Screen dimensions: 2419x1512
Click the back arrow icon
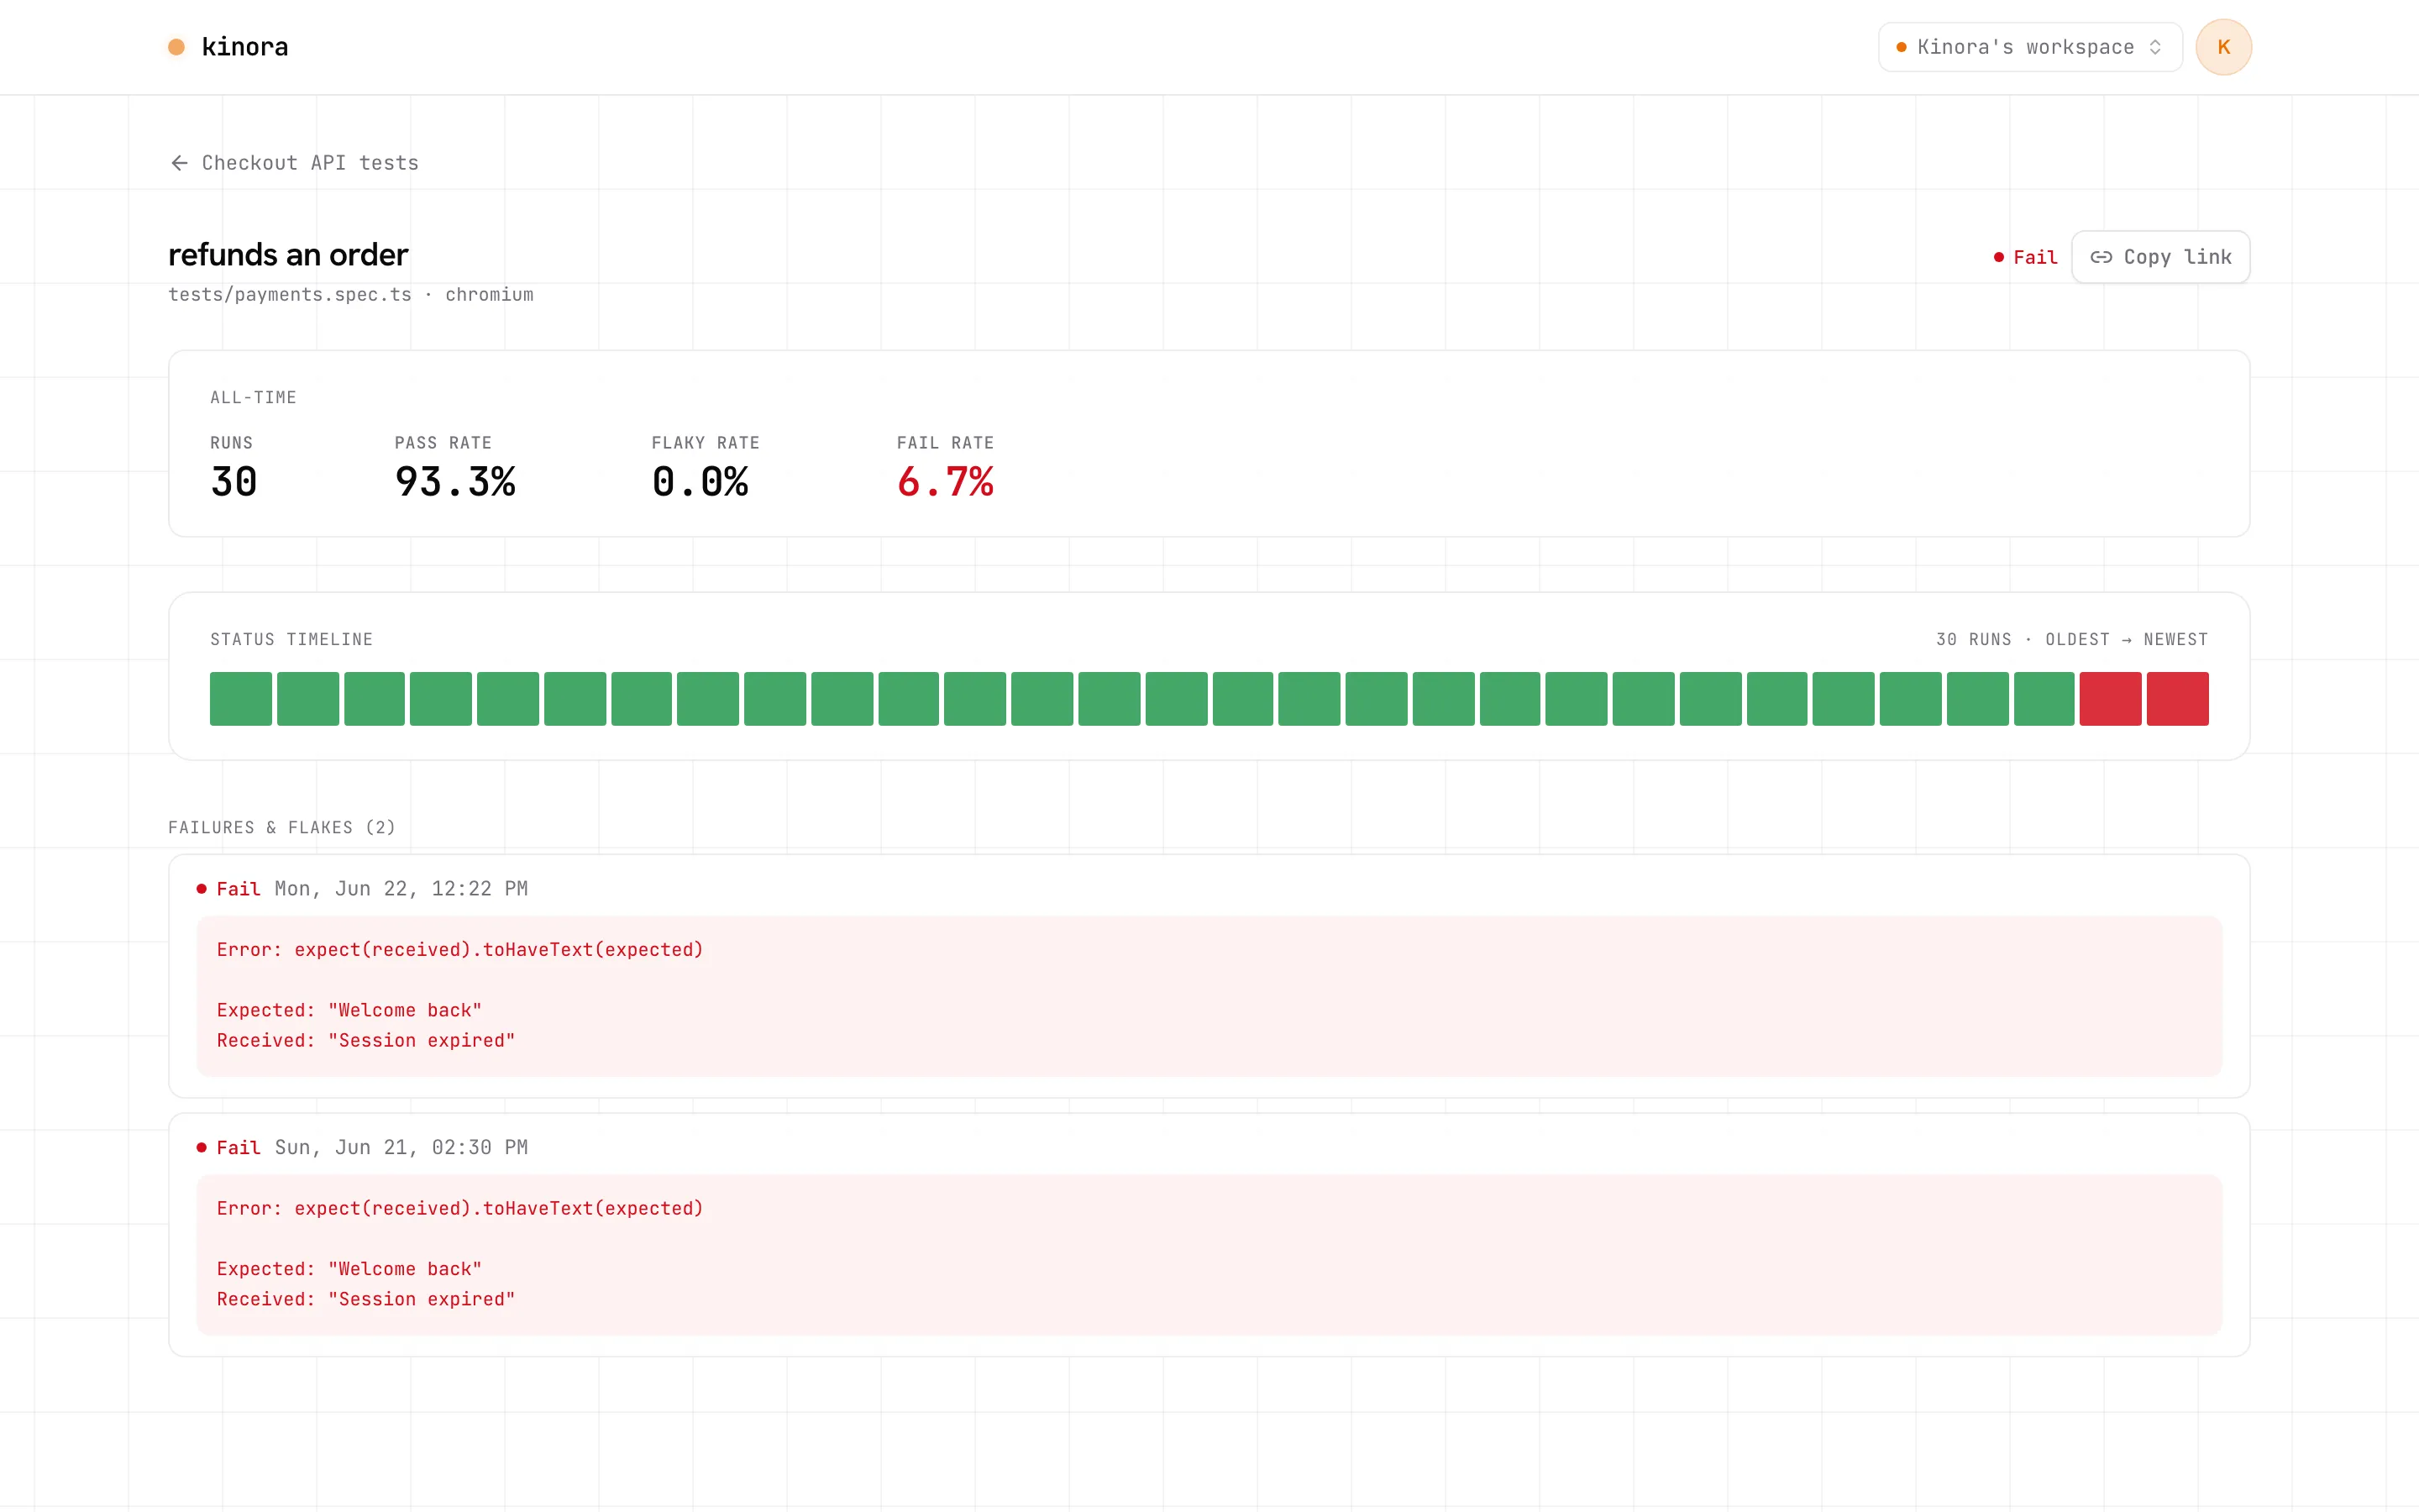179,163
